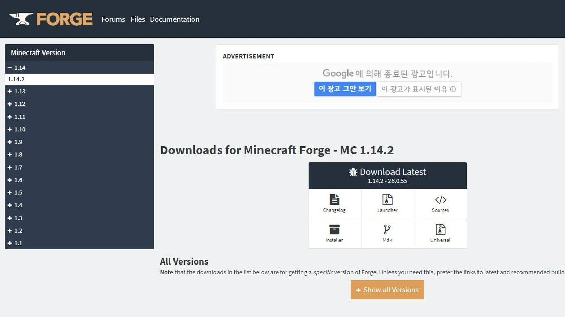Click the bug icon on Download Latest

(353, 172)
